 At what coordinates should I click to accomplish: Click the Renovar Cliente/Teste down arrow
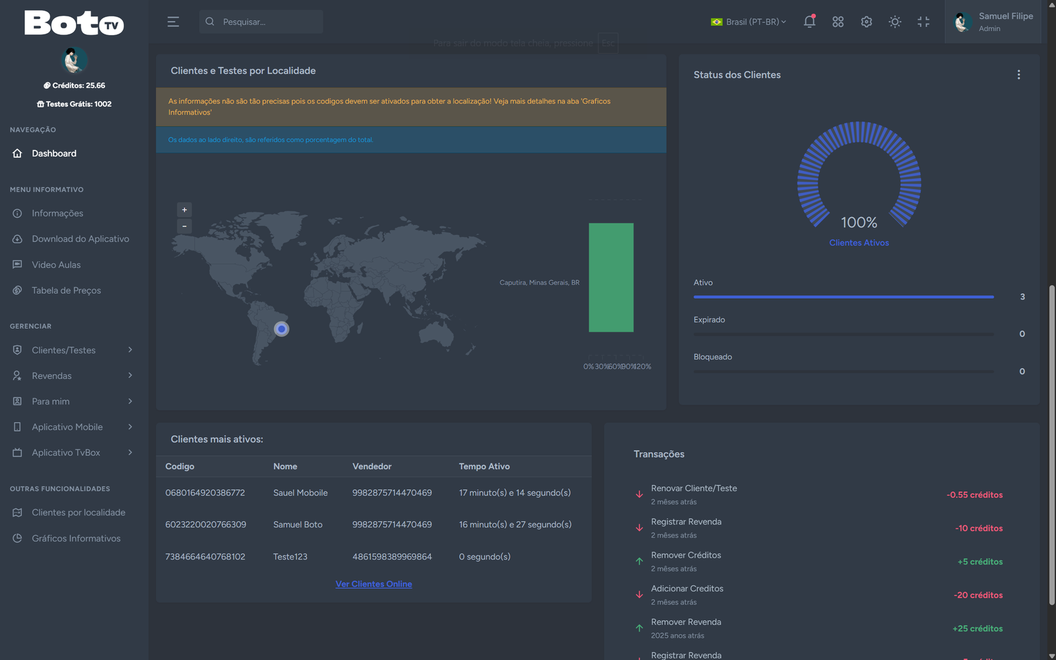(x=639, y=494)
